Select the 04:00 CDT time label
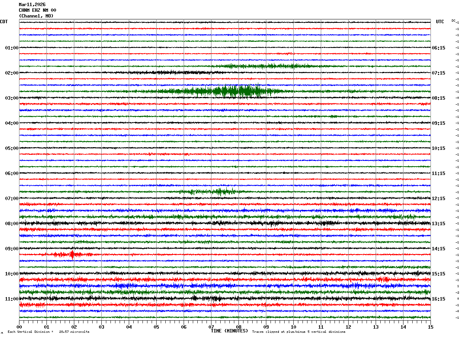Image resolution: width=461 pixels, height=337 pixels. (x=12, y=123)
